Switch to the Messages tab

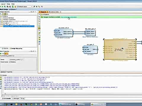pos(16,98)
